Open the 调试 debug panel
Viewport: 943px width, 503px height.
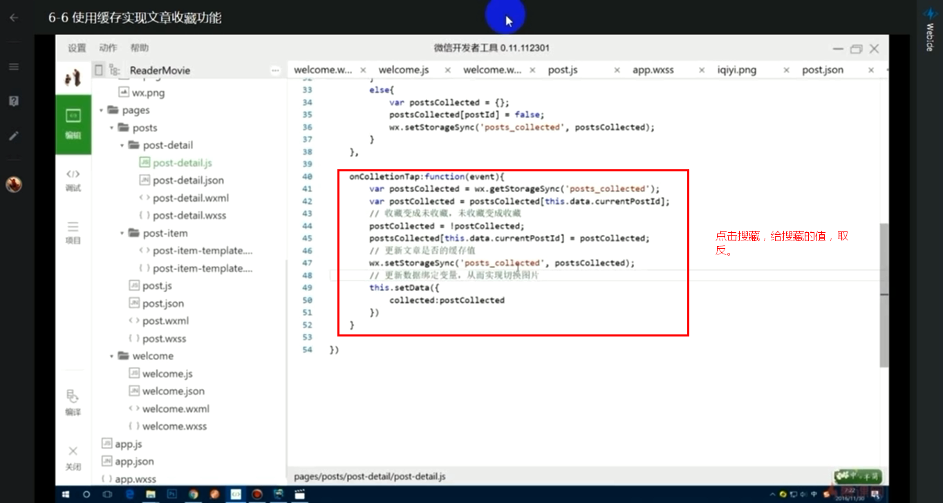73,180
